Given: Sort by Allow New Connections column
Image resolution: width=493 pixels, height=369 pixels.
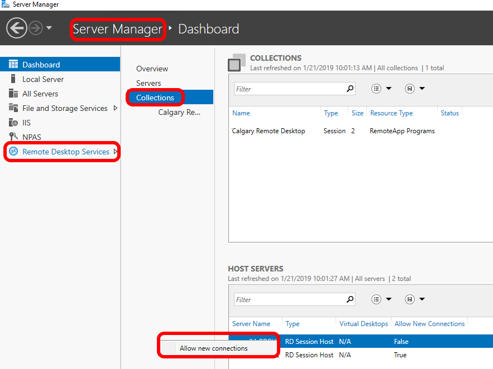Looking at the screenshot, I should click(x=429, y=324).
